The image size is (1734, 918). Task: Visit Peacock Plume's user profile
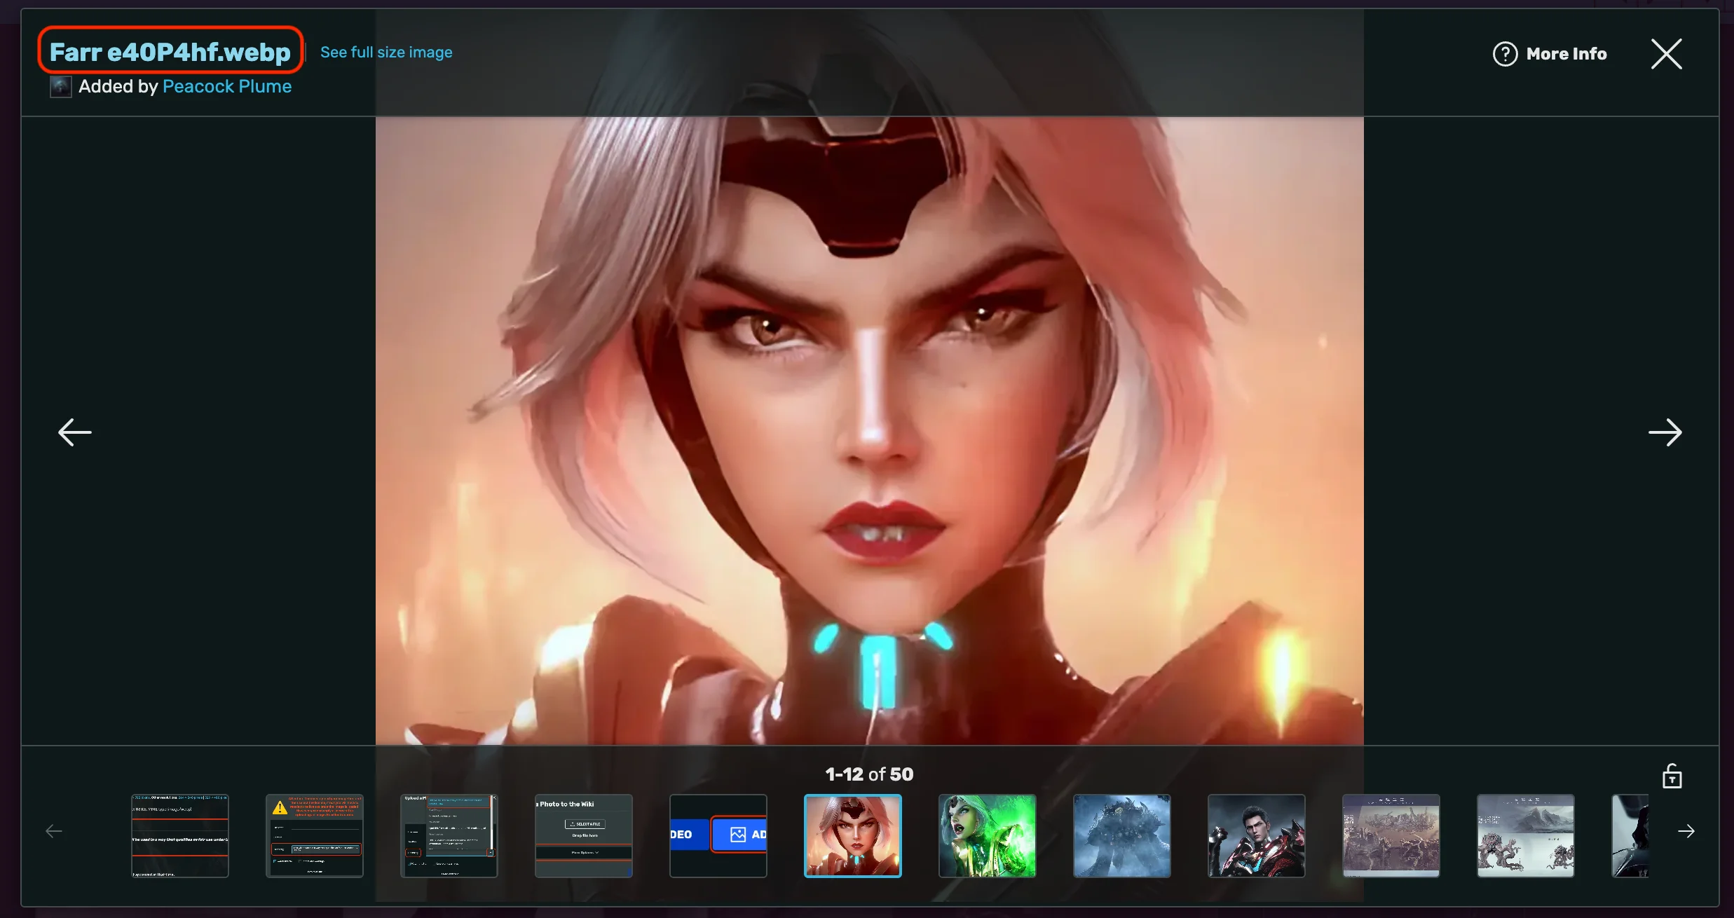226,86
